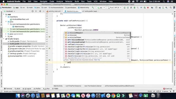Toggle the Structure tool window
The image size is (176, 99).
click(x=1, y=71)
